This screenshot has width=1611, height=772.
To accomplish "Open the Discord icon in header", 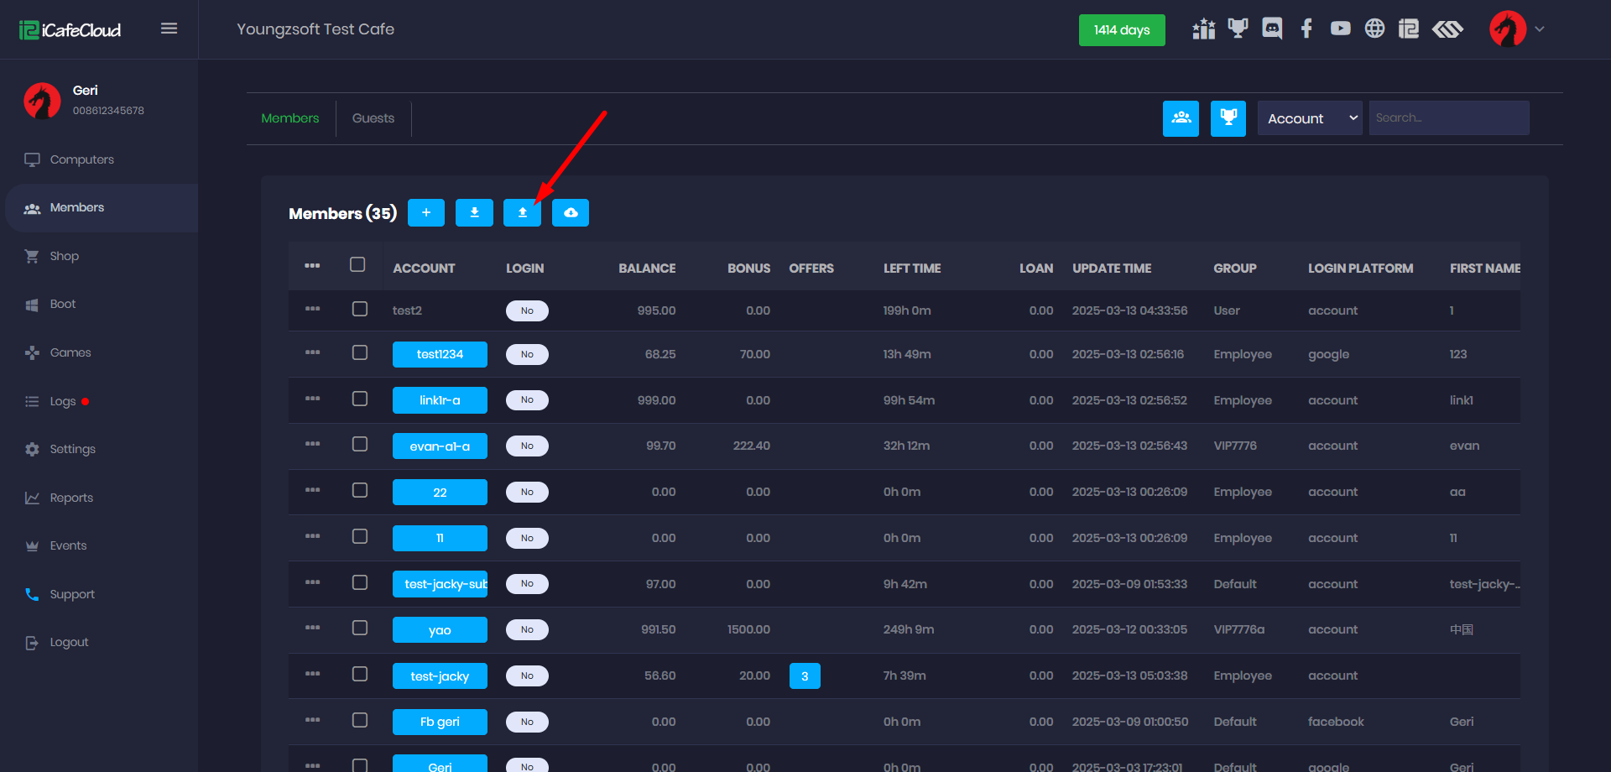I will (1272, 29).
